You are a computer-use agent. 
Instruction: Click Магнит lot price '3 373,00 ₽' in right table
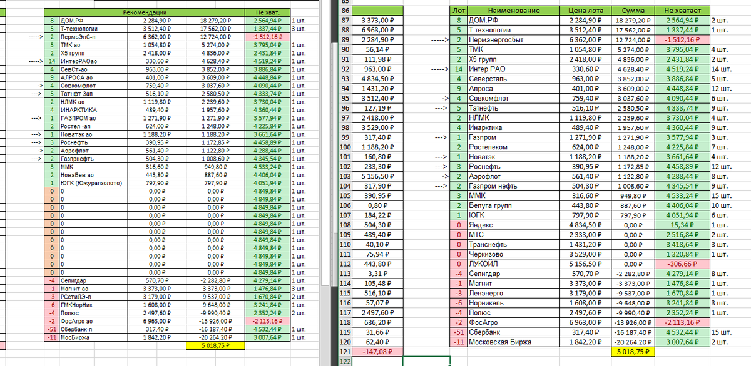pos(586,283)
